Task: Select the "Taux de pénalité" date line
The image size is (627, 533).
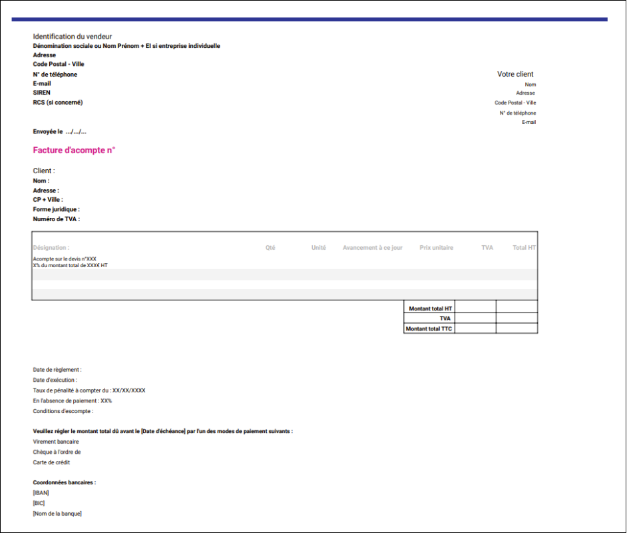Action: point(89,390)
